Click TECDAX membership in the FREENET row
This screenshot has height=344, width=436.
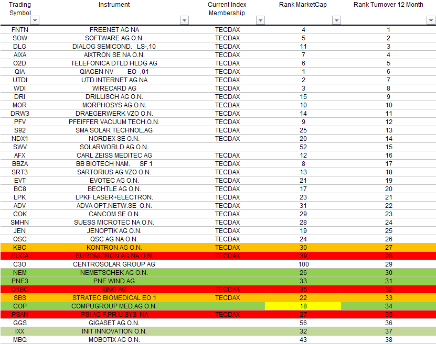coord(227,30)
